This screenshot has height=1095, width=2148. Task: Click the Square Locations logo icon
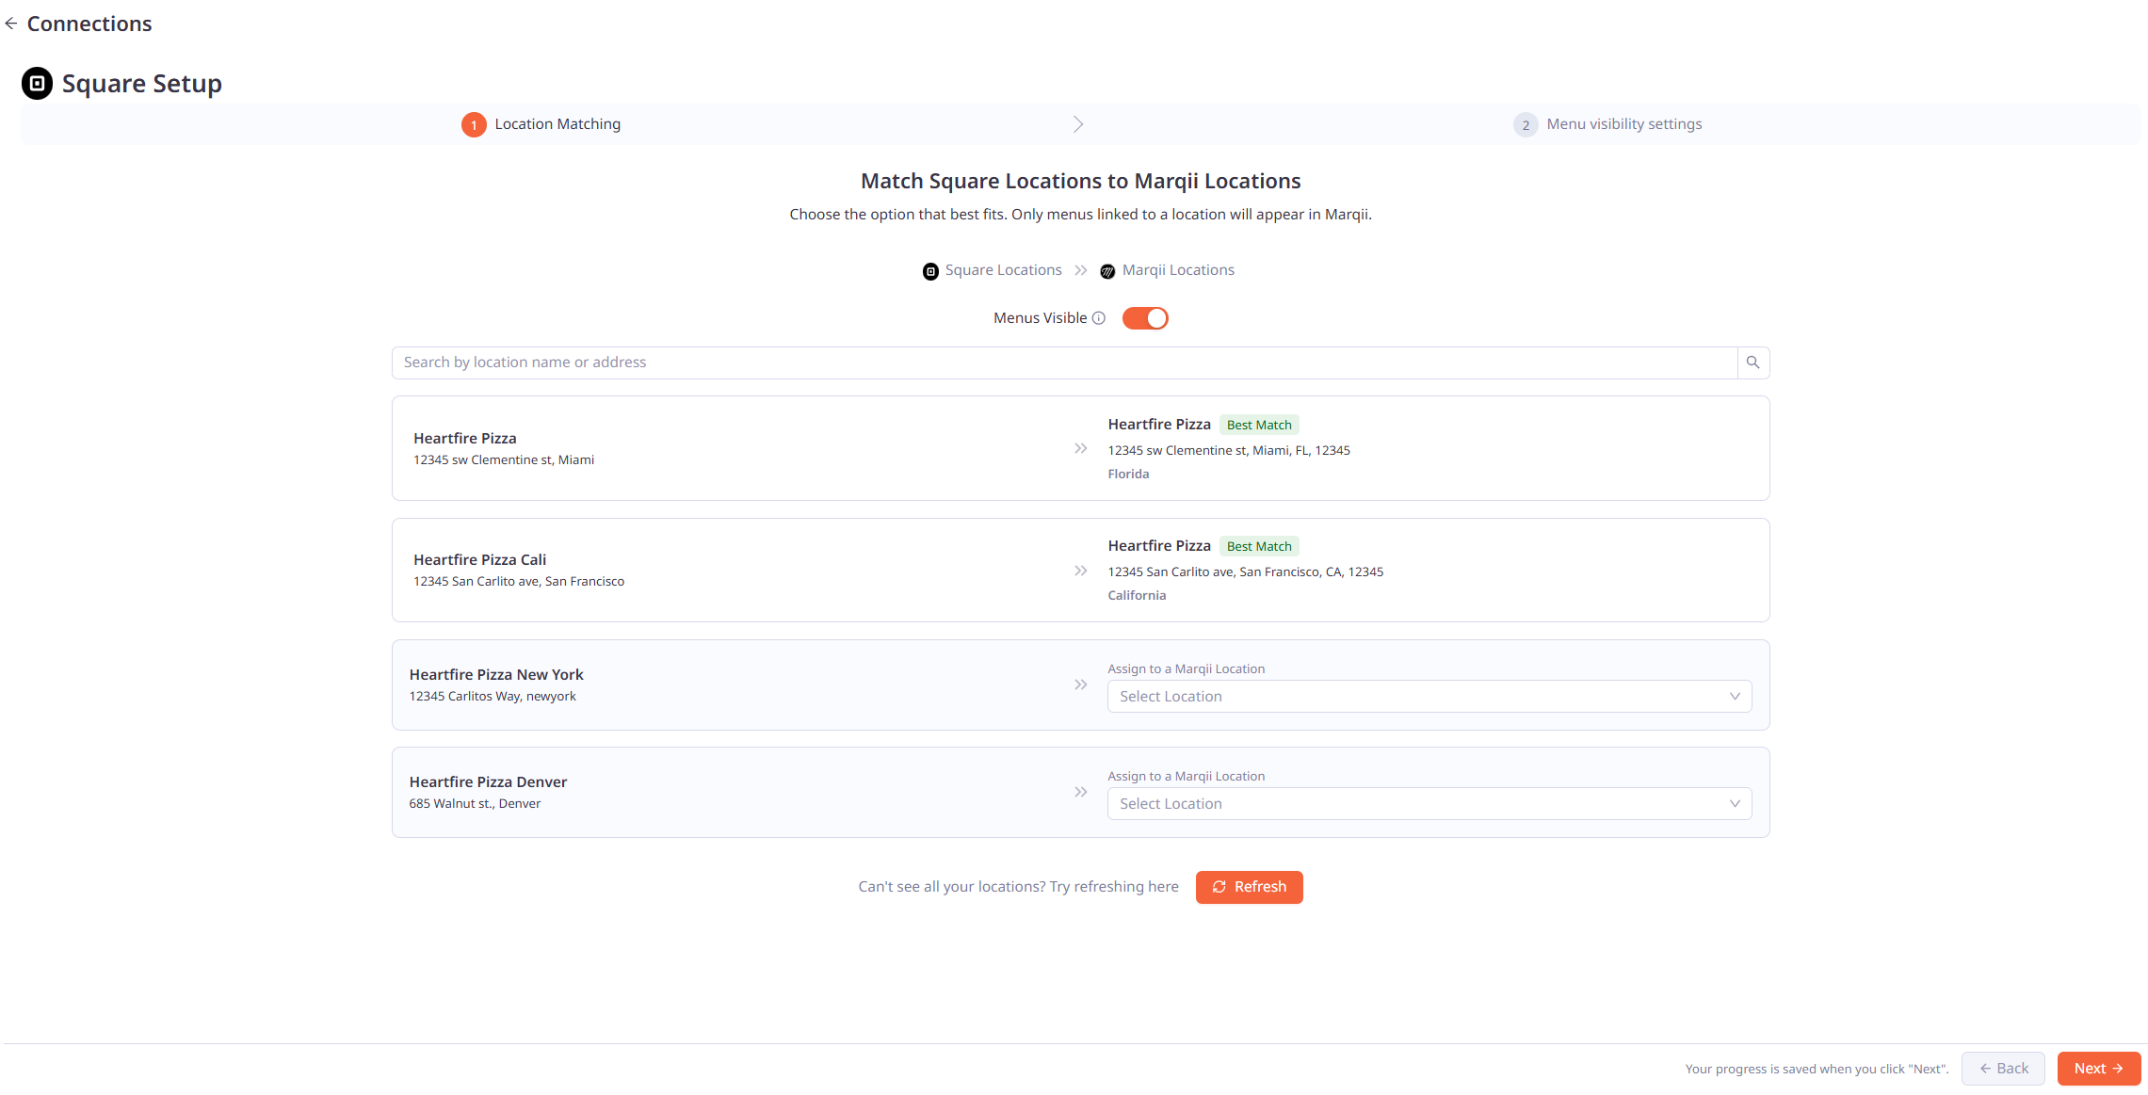tap(930, 271)
